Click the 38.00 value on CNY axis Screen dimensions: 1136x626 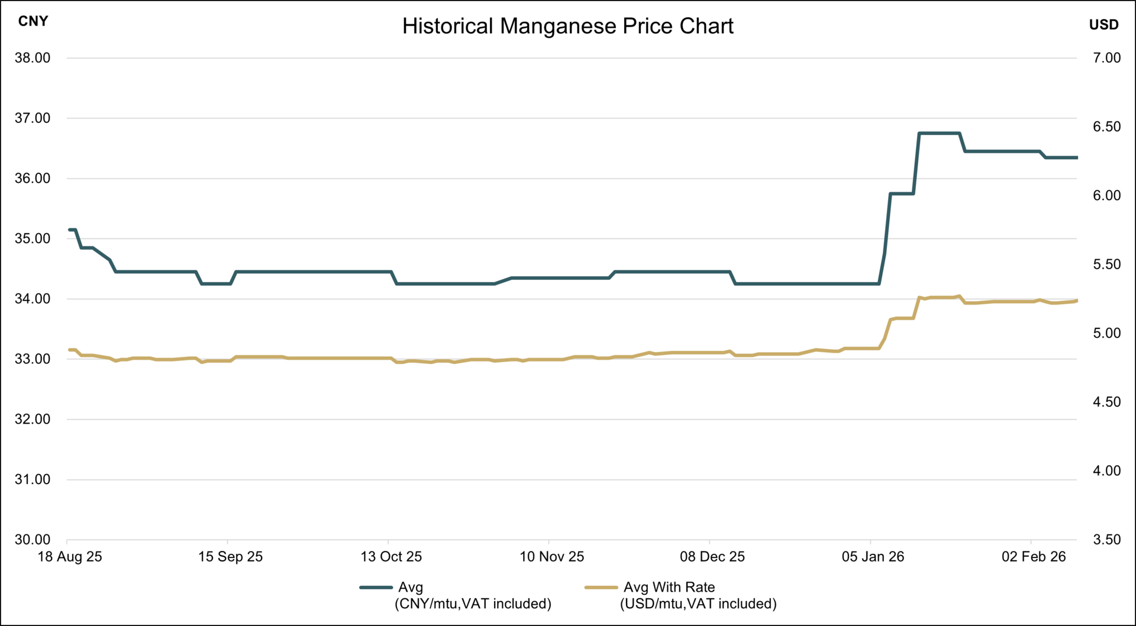coord(33,58)
